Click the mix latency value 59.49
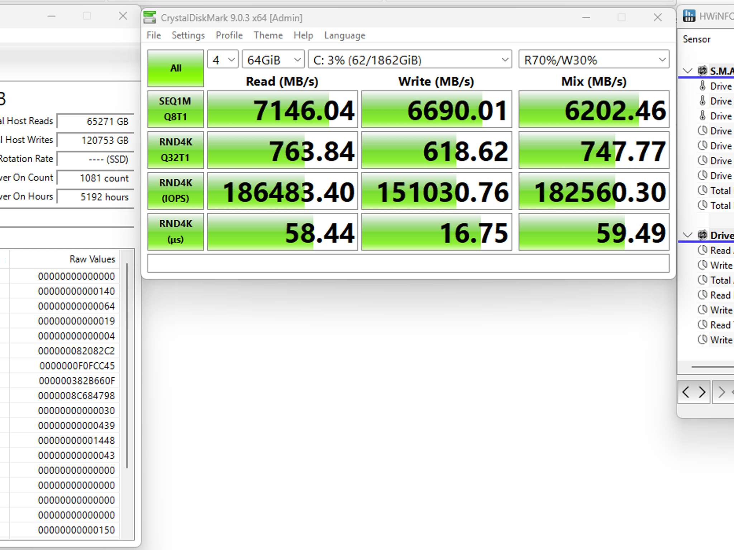Screen dimensions: 734x550 (594, 232)
